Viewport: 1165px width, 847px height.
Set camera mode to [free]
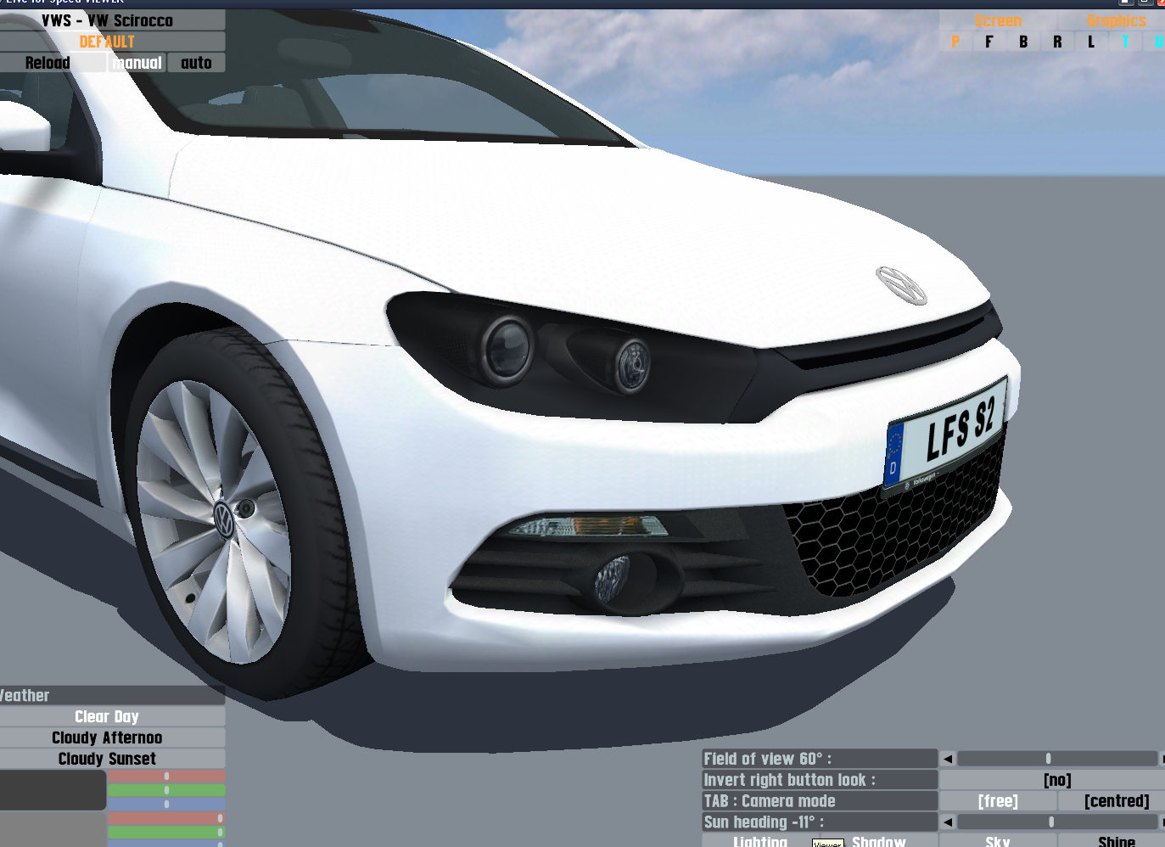(998, 801)
